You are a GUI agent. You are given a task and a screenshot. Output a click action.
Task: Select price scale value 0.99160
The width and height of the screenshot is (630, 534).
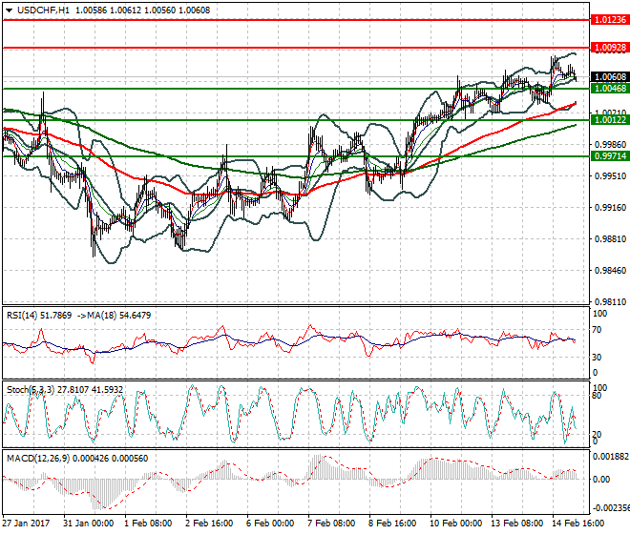coord(610,208)
